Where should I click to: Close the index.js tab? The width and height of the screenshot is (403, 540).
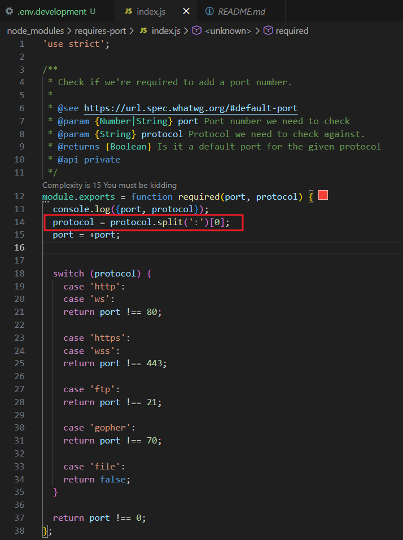click(186, 11)
